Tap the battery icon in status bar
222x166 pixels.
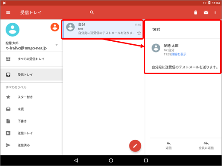(209, 3)
